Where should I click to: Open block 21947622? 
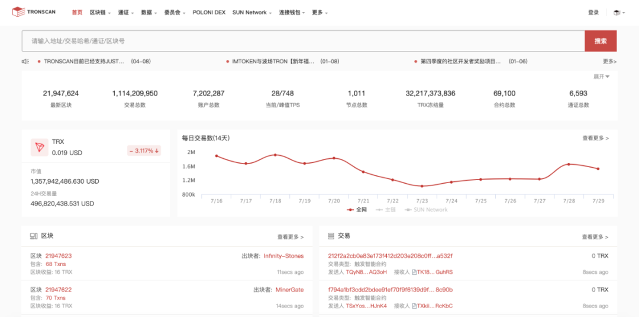pyautogui.click(x=58, y=290)
